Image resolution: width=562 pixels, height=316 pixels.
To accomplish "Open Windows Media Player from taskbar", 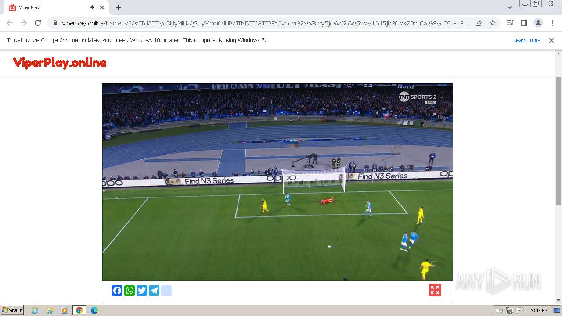I will (x=65, y=310).
